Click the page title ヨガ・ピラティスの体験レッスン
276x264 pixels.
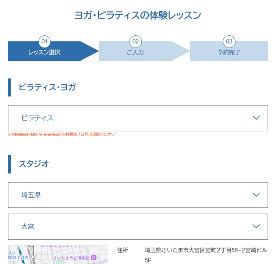click(138, 15)
